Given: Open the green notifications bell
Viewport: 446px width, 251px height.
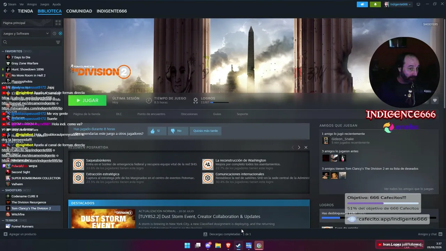Looking at the screenshot, I should [x=375, y=5].
